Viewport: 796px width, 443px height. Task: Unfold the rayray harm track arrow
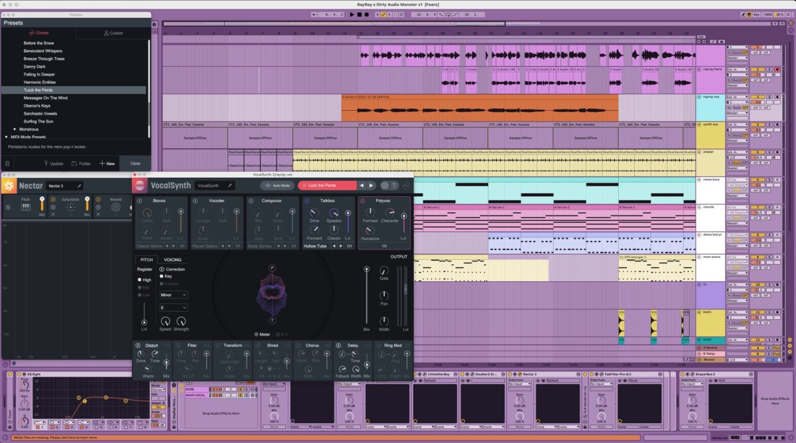click(698, 69)
